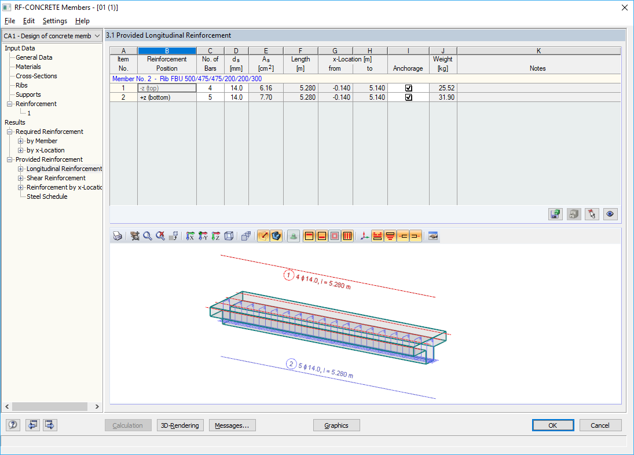Image resolution: width=634 pixels, height=455 pixels.
Task: Select Steel Schedule in navigator
Action: click(47, 196)
